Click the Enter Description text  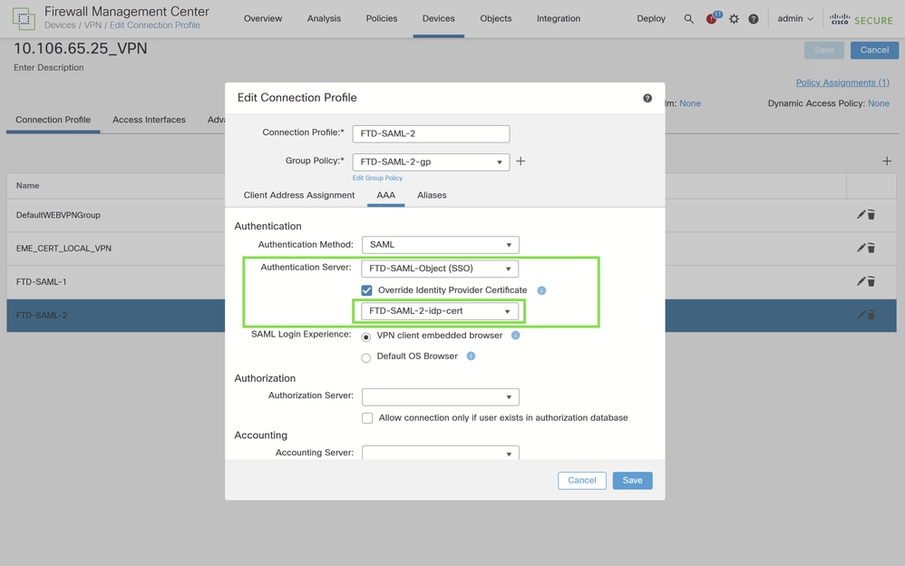pos(48,67)
